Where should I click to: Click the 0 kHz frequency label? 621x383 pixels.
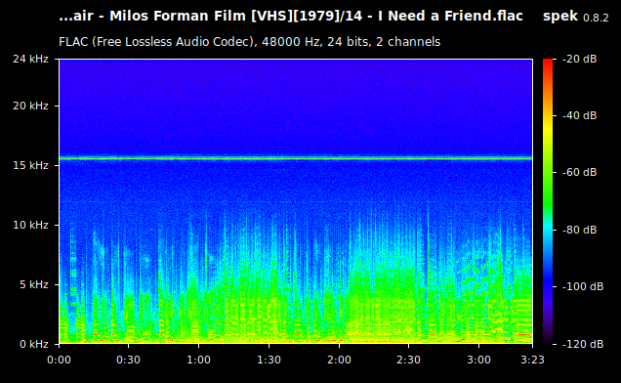point(33,344)
